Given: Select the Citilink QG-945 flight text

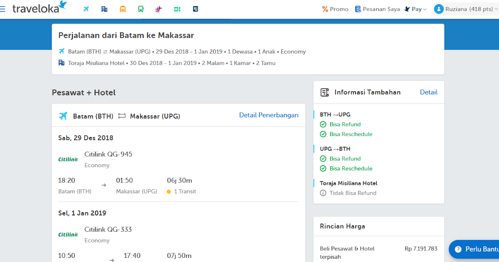Looking at the screenshot, I should 108,154.
